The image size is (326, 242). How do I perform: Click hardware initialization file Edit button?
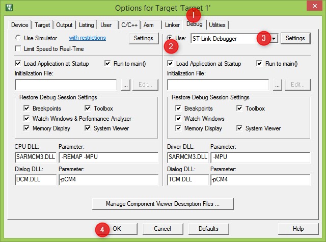pos(297,85)
